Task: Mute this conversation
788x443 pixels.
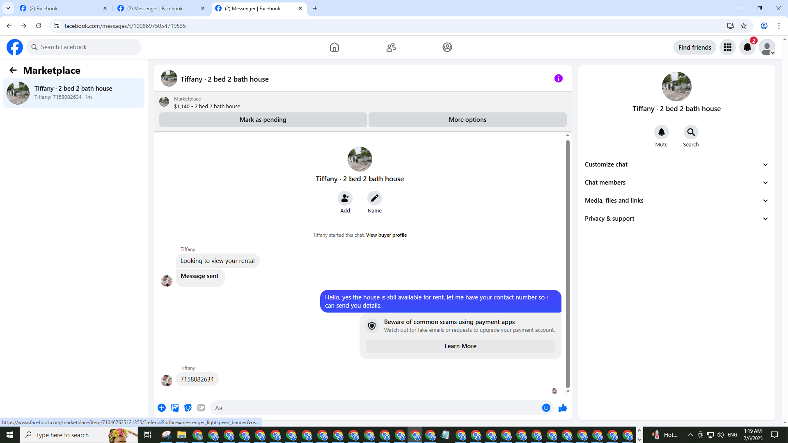Action: pos(661,132)
